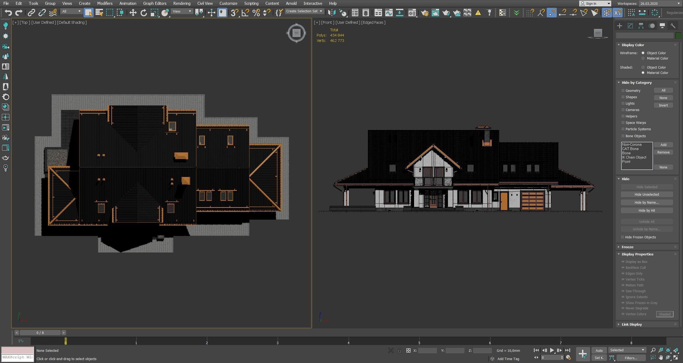
Task: Click the Redo arrow icon
Action: [19, 13]
